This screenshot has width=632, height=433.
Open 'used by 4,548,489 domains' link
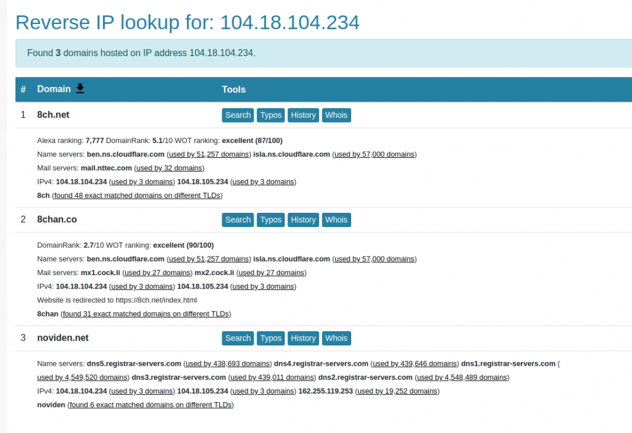coord(462,377)
